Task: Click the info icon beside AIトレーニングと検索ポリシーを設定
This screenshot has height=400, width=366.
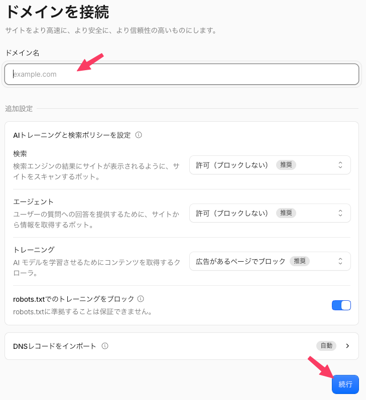Action: click(139, 135)
